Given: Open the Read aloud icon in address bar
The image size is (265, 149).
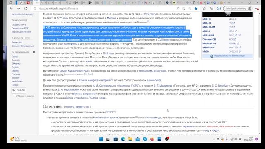Looking at the screenshot, I should 178,8.
